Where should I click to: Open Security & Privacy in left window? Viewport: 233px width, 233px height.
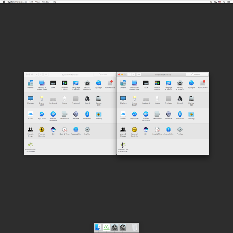(87, 85)
